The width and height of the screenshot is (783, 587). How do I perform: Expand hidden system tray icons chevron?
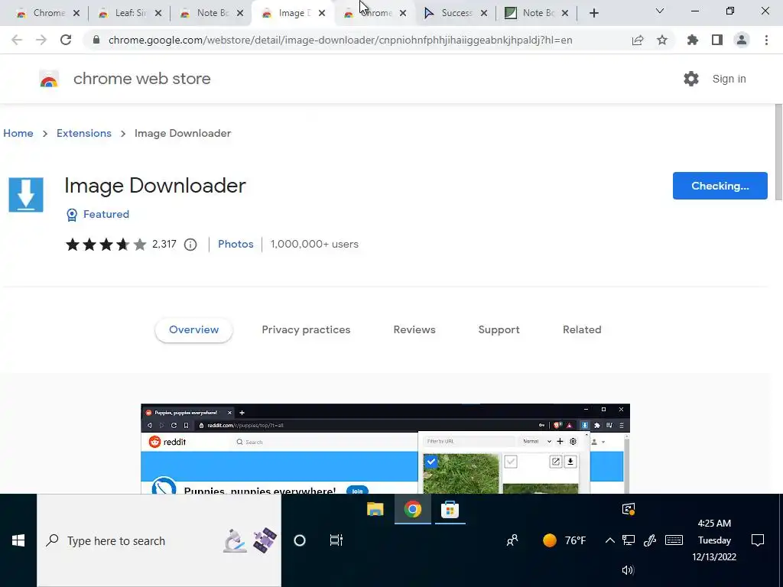coord(609,540)
